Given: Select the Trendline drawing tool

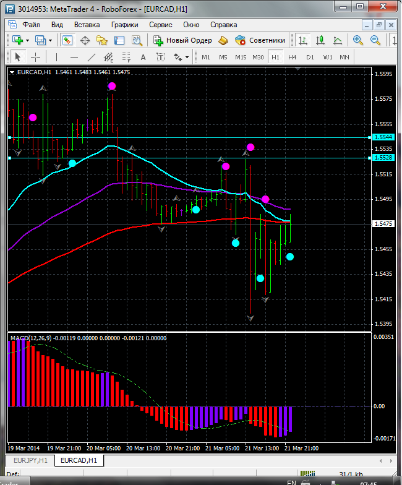Looking at the screenshot, I should click(92, 57).
